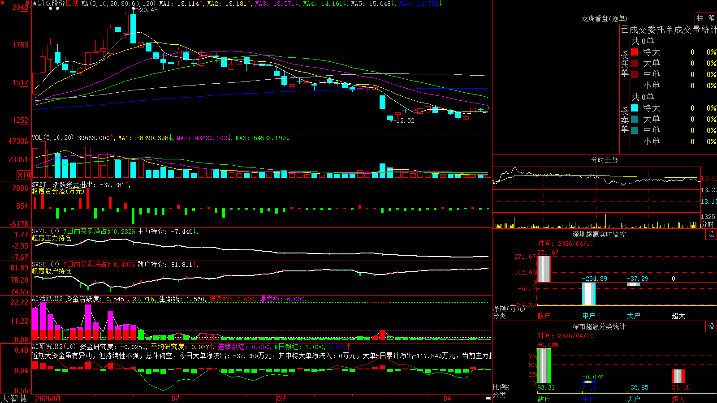Click the 20.48 high price label

[x=148, y=10]
